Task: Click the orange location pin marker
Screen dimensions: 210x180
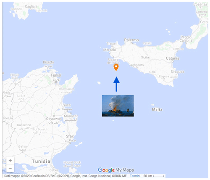Action: 116,67
